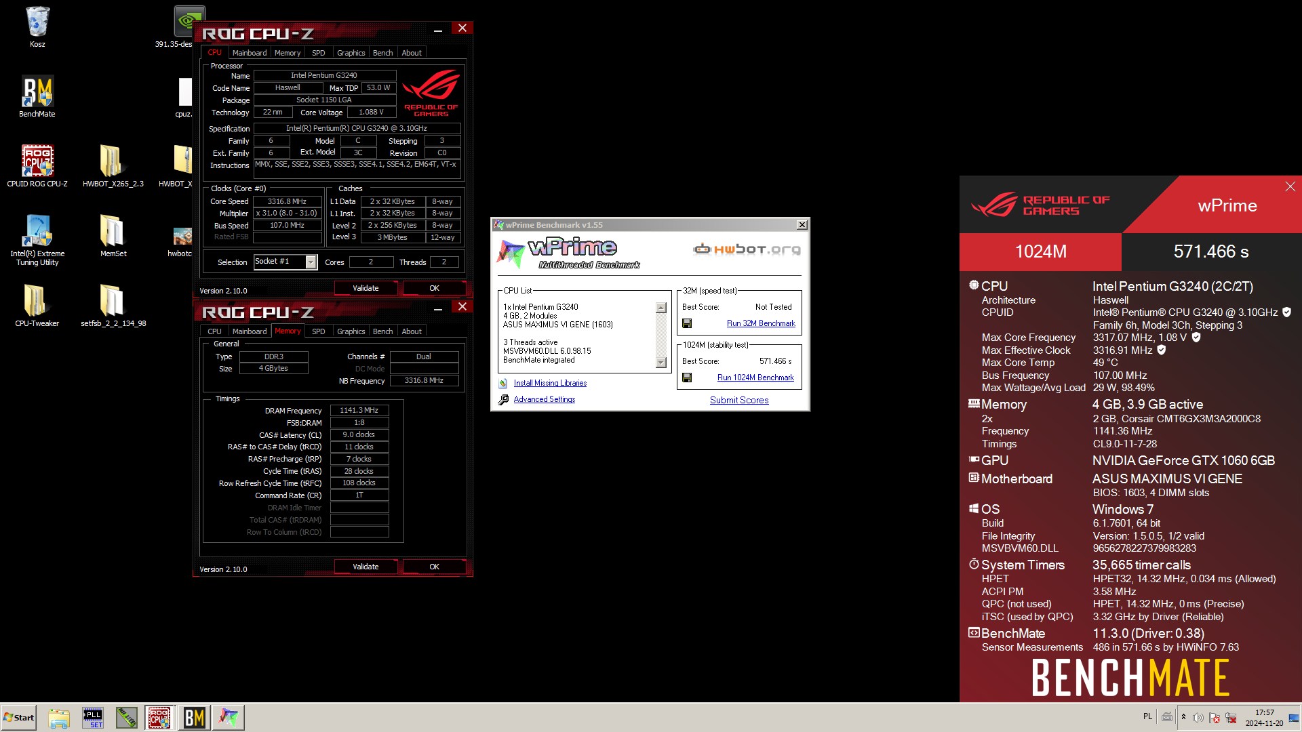Click the Windows Start button
1302x732 pixels.
tap(19, 717)
